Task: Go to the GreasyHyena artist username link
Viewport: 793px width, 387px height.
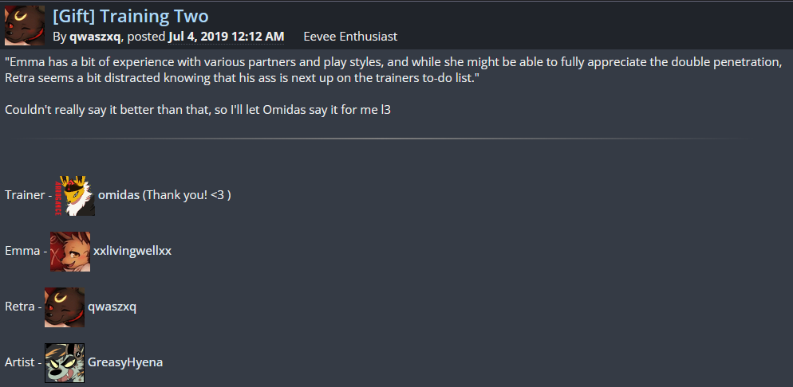Action: [125, 362]
